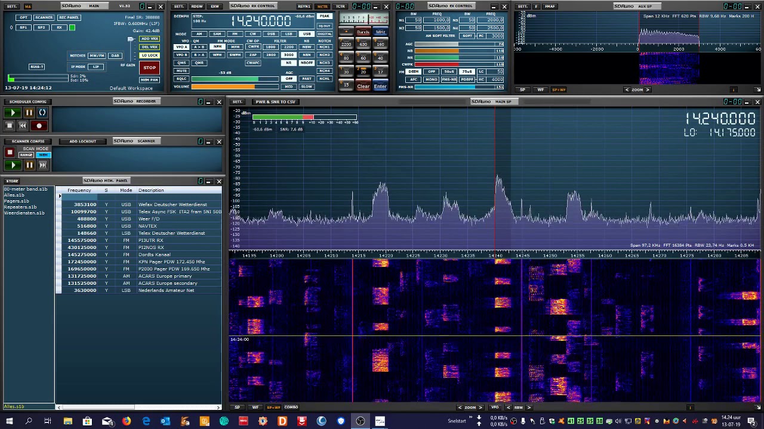764x429 pixels.
Task: Select SP view in AUX SP
Action: coord(523,90)
